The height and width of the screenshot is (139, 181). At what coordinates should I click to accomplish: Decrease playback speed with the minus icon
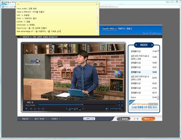click(x=67, y=109)
